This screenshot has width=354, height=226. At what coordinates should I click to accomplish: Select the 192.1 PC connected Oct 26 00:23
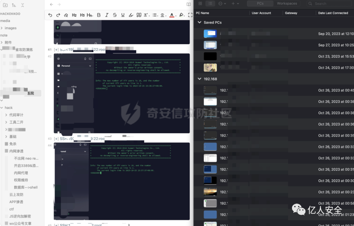pyautogui.click(x=274, y=192)
